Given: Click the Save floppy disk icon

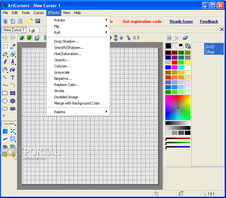Looking at the screenshot, I should coord(38,21).
